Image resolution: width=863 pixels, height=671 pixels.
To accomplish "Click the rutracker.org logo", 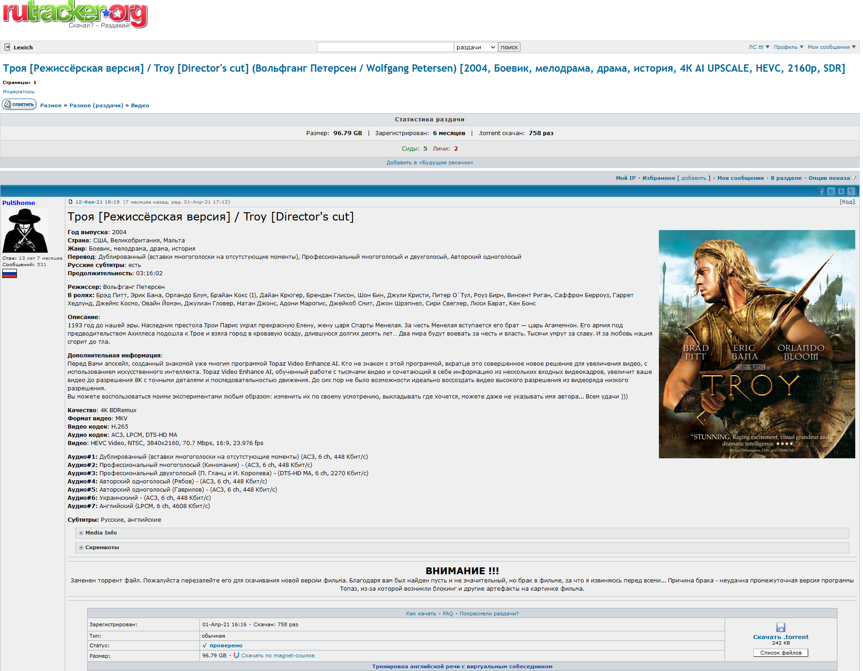I will pyautogui.click(x=75, y=15).
